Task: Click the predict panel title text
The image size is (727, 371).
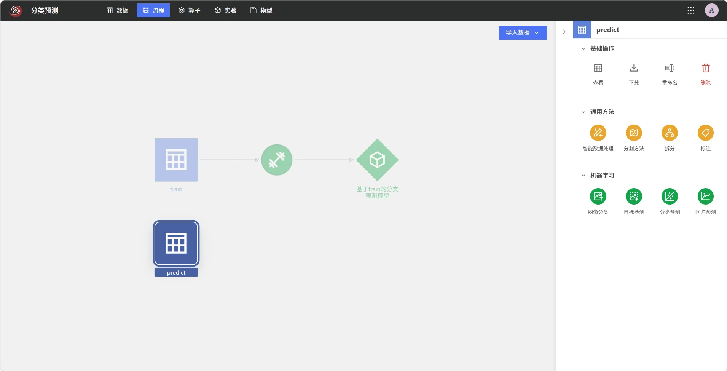Action: click(x=607, y=30)
